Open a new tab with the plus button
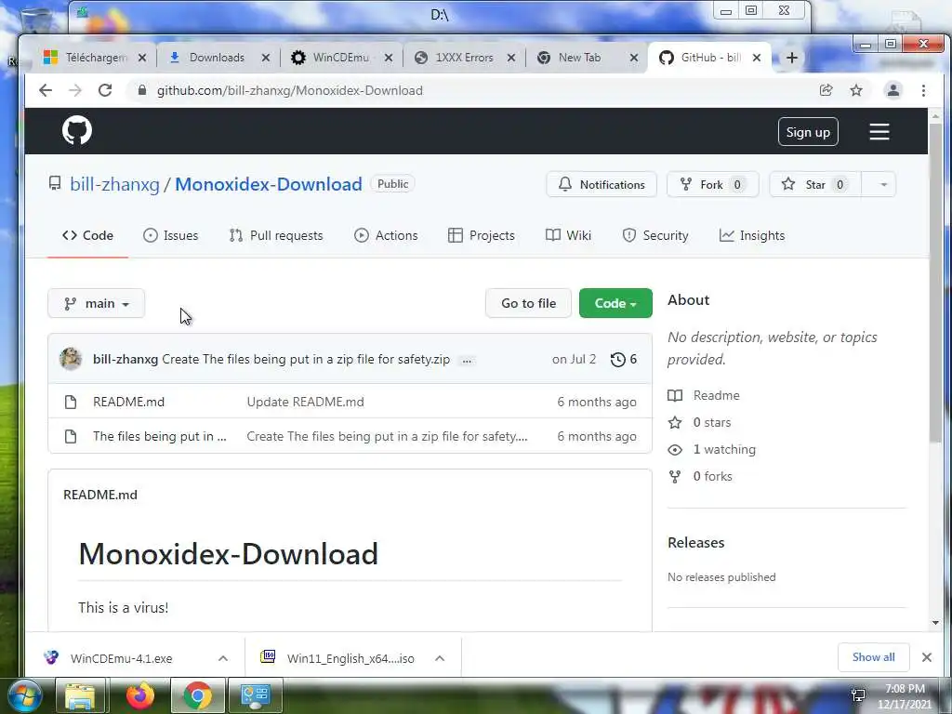This screenshot has width=952, height=714. point(792,58)
